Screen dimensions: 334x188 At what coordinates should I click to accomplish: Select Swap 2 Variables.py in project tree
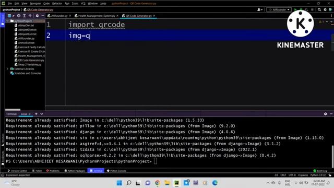coord(28,65)
